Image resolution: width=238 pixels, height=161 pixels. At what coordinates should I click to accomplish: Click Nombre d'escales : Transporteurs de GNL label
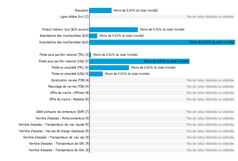59,150
